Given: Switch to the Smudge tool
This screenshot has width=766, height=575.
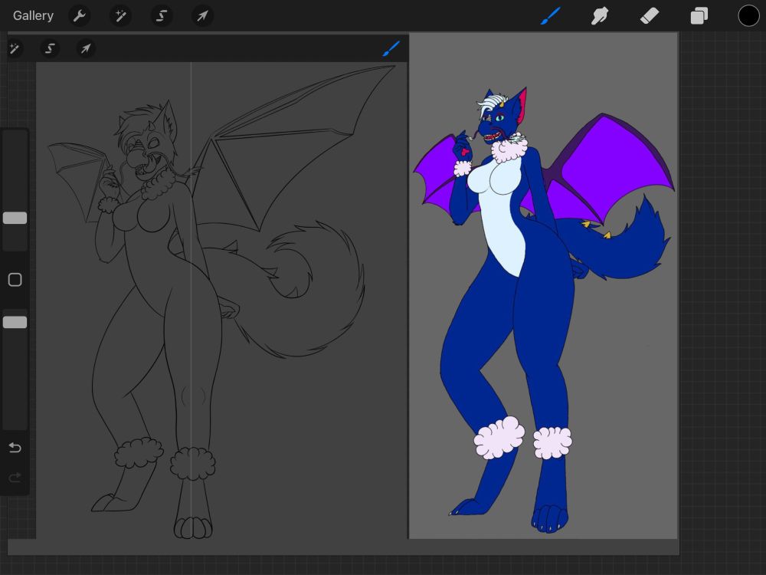Looking at the screenshot, I should pyautogui.click(x=600, y=15).
